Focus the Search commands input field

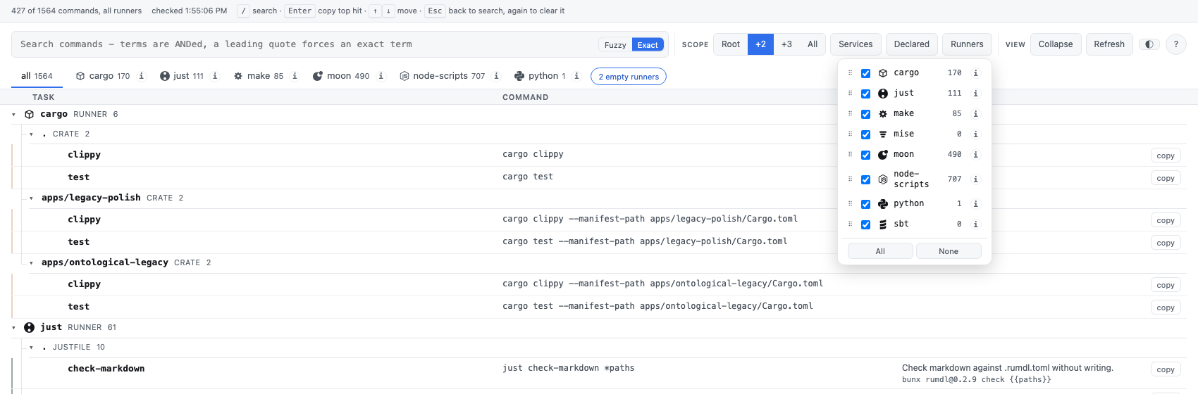(303, 44)
